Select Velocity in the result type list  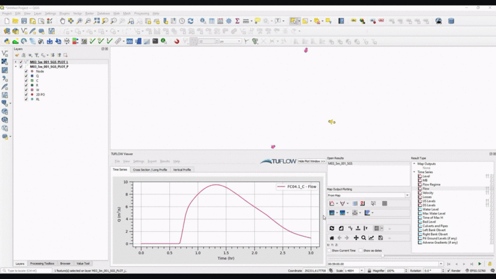[428, 193]
